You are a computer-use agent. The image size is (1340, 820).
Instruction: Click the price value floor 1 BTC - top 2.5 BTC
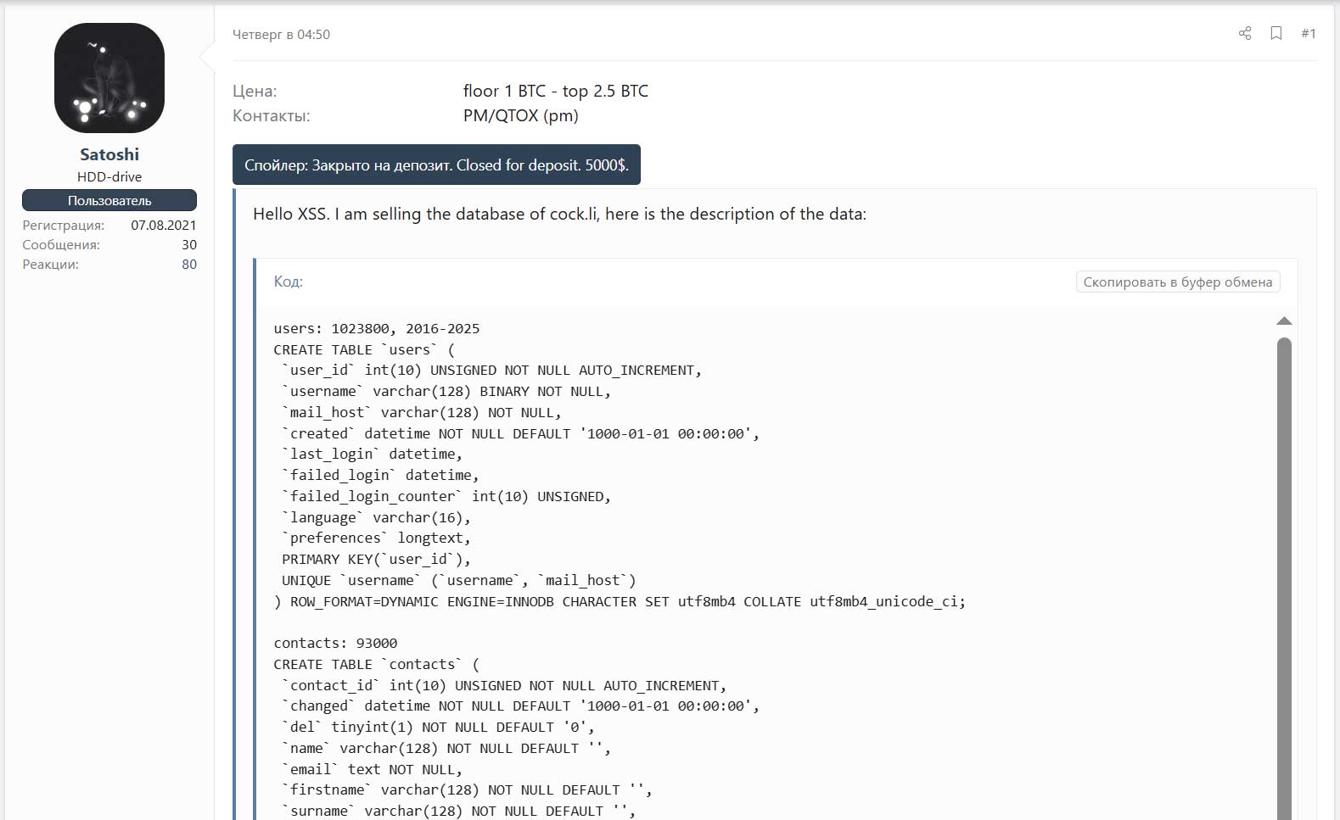[x=556, y=91]
